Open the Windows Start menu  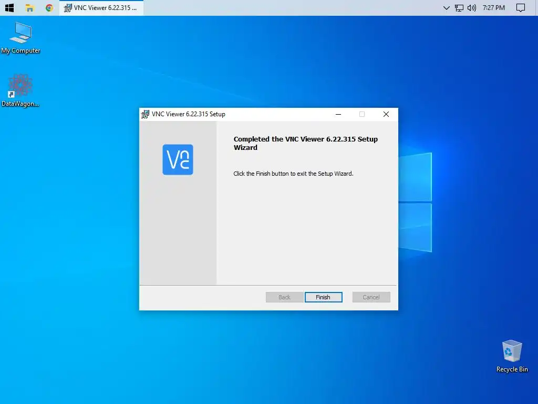(9, 7)
